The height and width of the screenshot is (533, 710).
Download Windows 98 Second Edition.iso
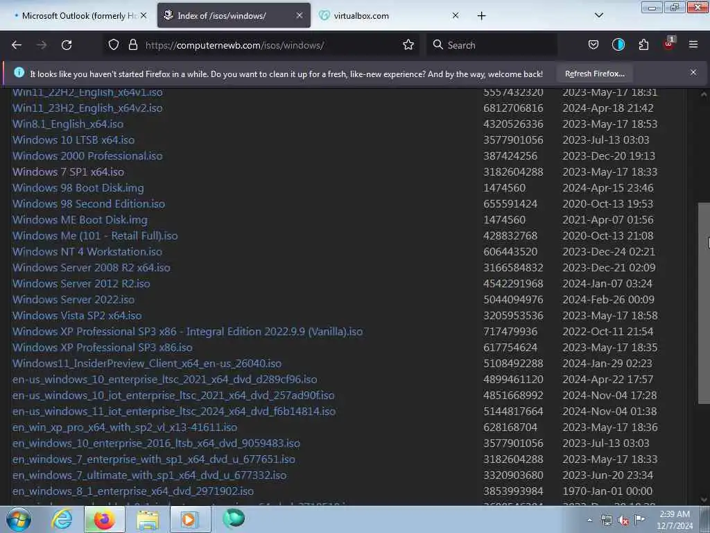[89, 203]
